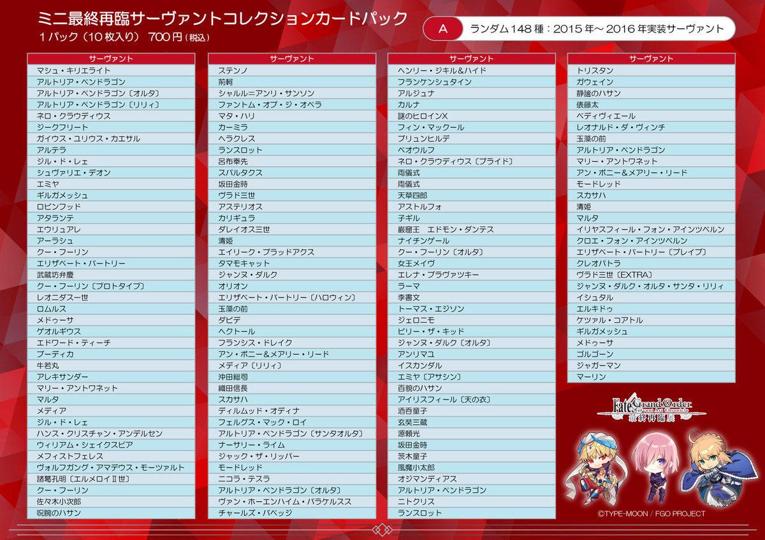
Task: Select the フランシス・ドレイク row
Action: [291, 343]
